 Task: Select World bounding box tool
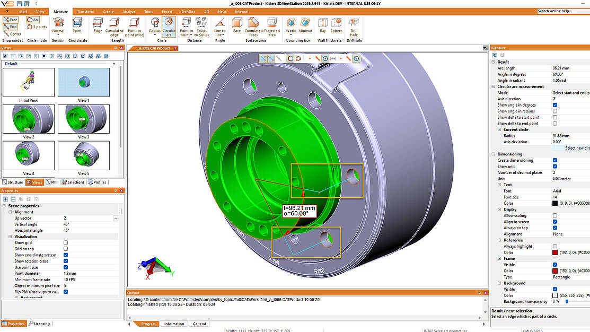pyautogui.click(x=291, y=26)
